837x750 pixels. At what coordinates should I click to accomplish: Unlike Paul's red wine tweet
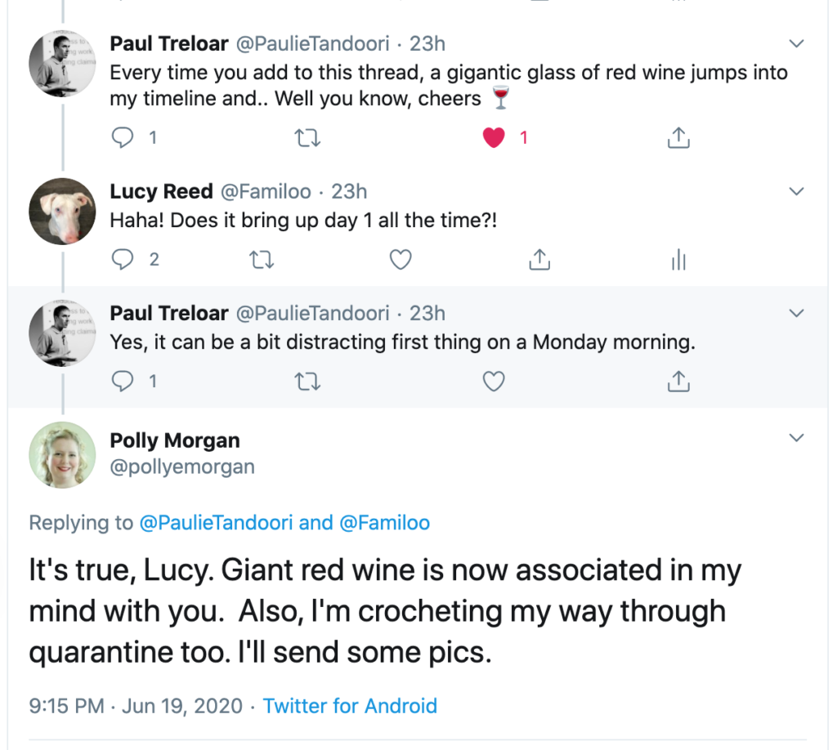[494, 138]
